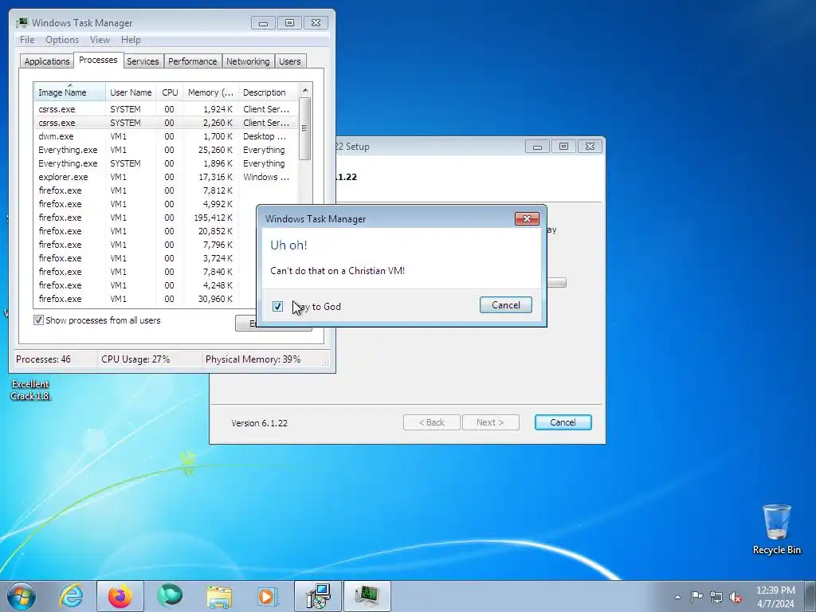The image size is (816, 612).
Task: Select Everything.exe run by VM1
Action: tap(166, 150)
